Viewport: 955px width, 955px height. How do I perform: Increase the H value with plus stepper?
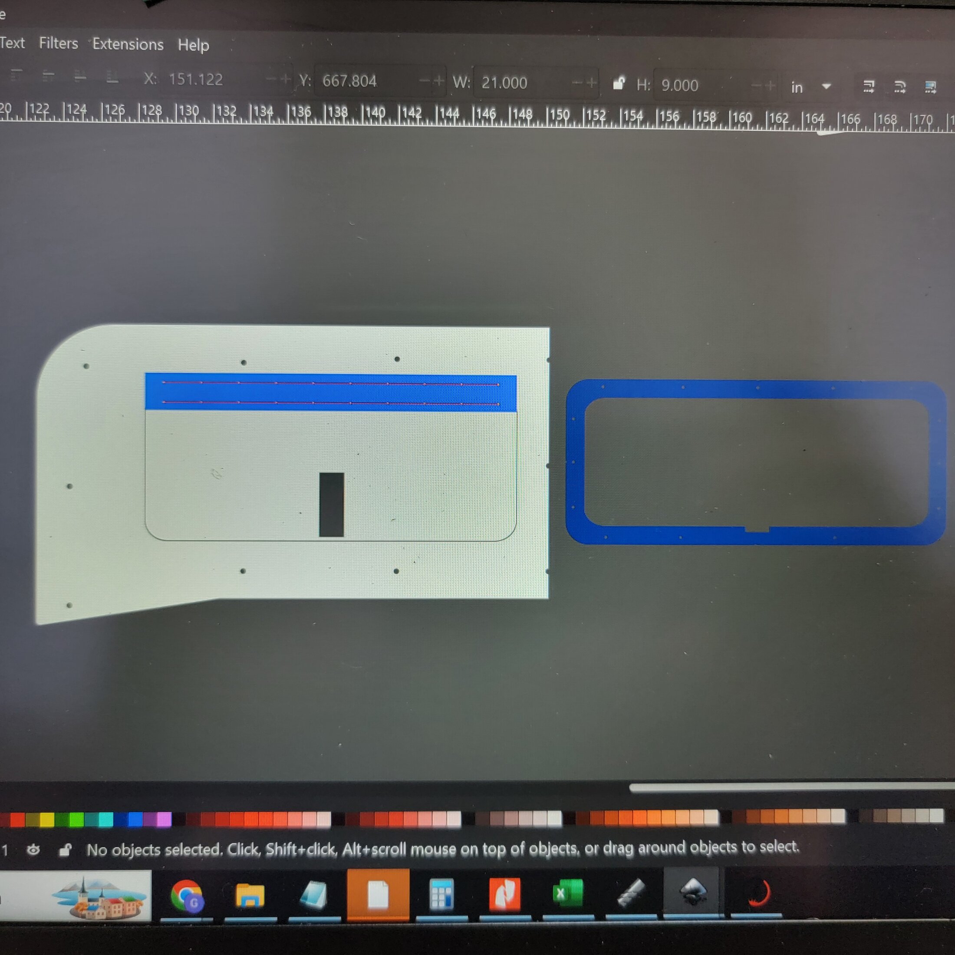coord(771,86)
